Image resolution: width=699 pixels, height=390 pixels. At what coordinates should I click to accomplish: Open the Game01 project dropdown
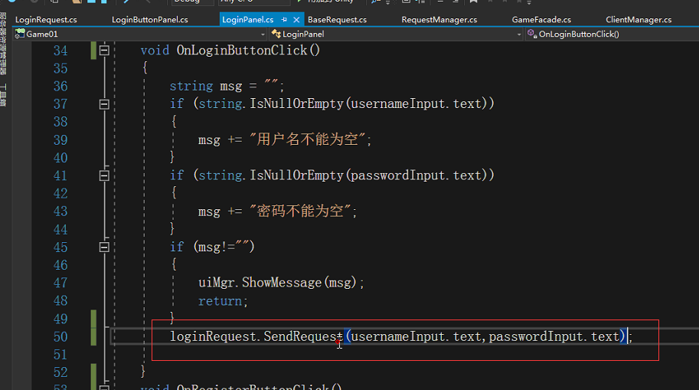pyautogui.click(x=263, y=34)
